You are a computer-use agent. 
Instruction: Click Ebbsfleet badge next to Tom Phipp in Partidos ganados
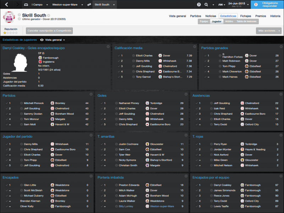(x=247, y=66)
